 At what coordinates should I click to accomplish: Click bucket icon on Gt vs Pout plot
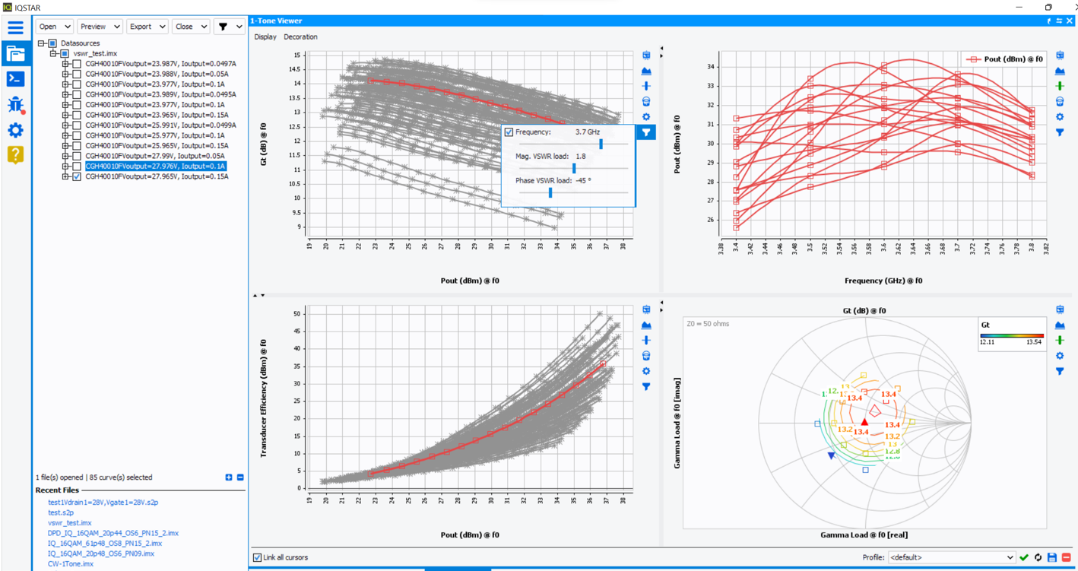[646, 101]
